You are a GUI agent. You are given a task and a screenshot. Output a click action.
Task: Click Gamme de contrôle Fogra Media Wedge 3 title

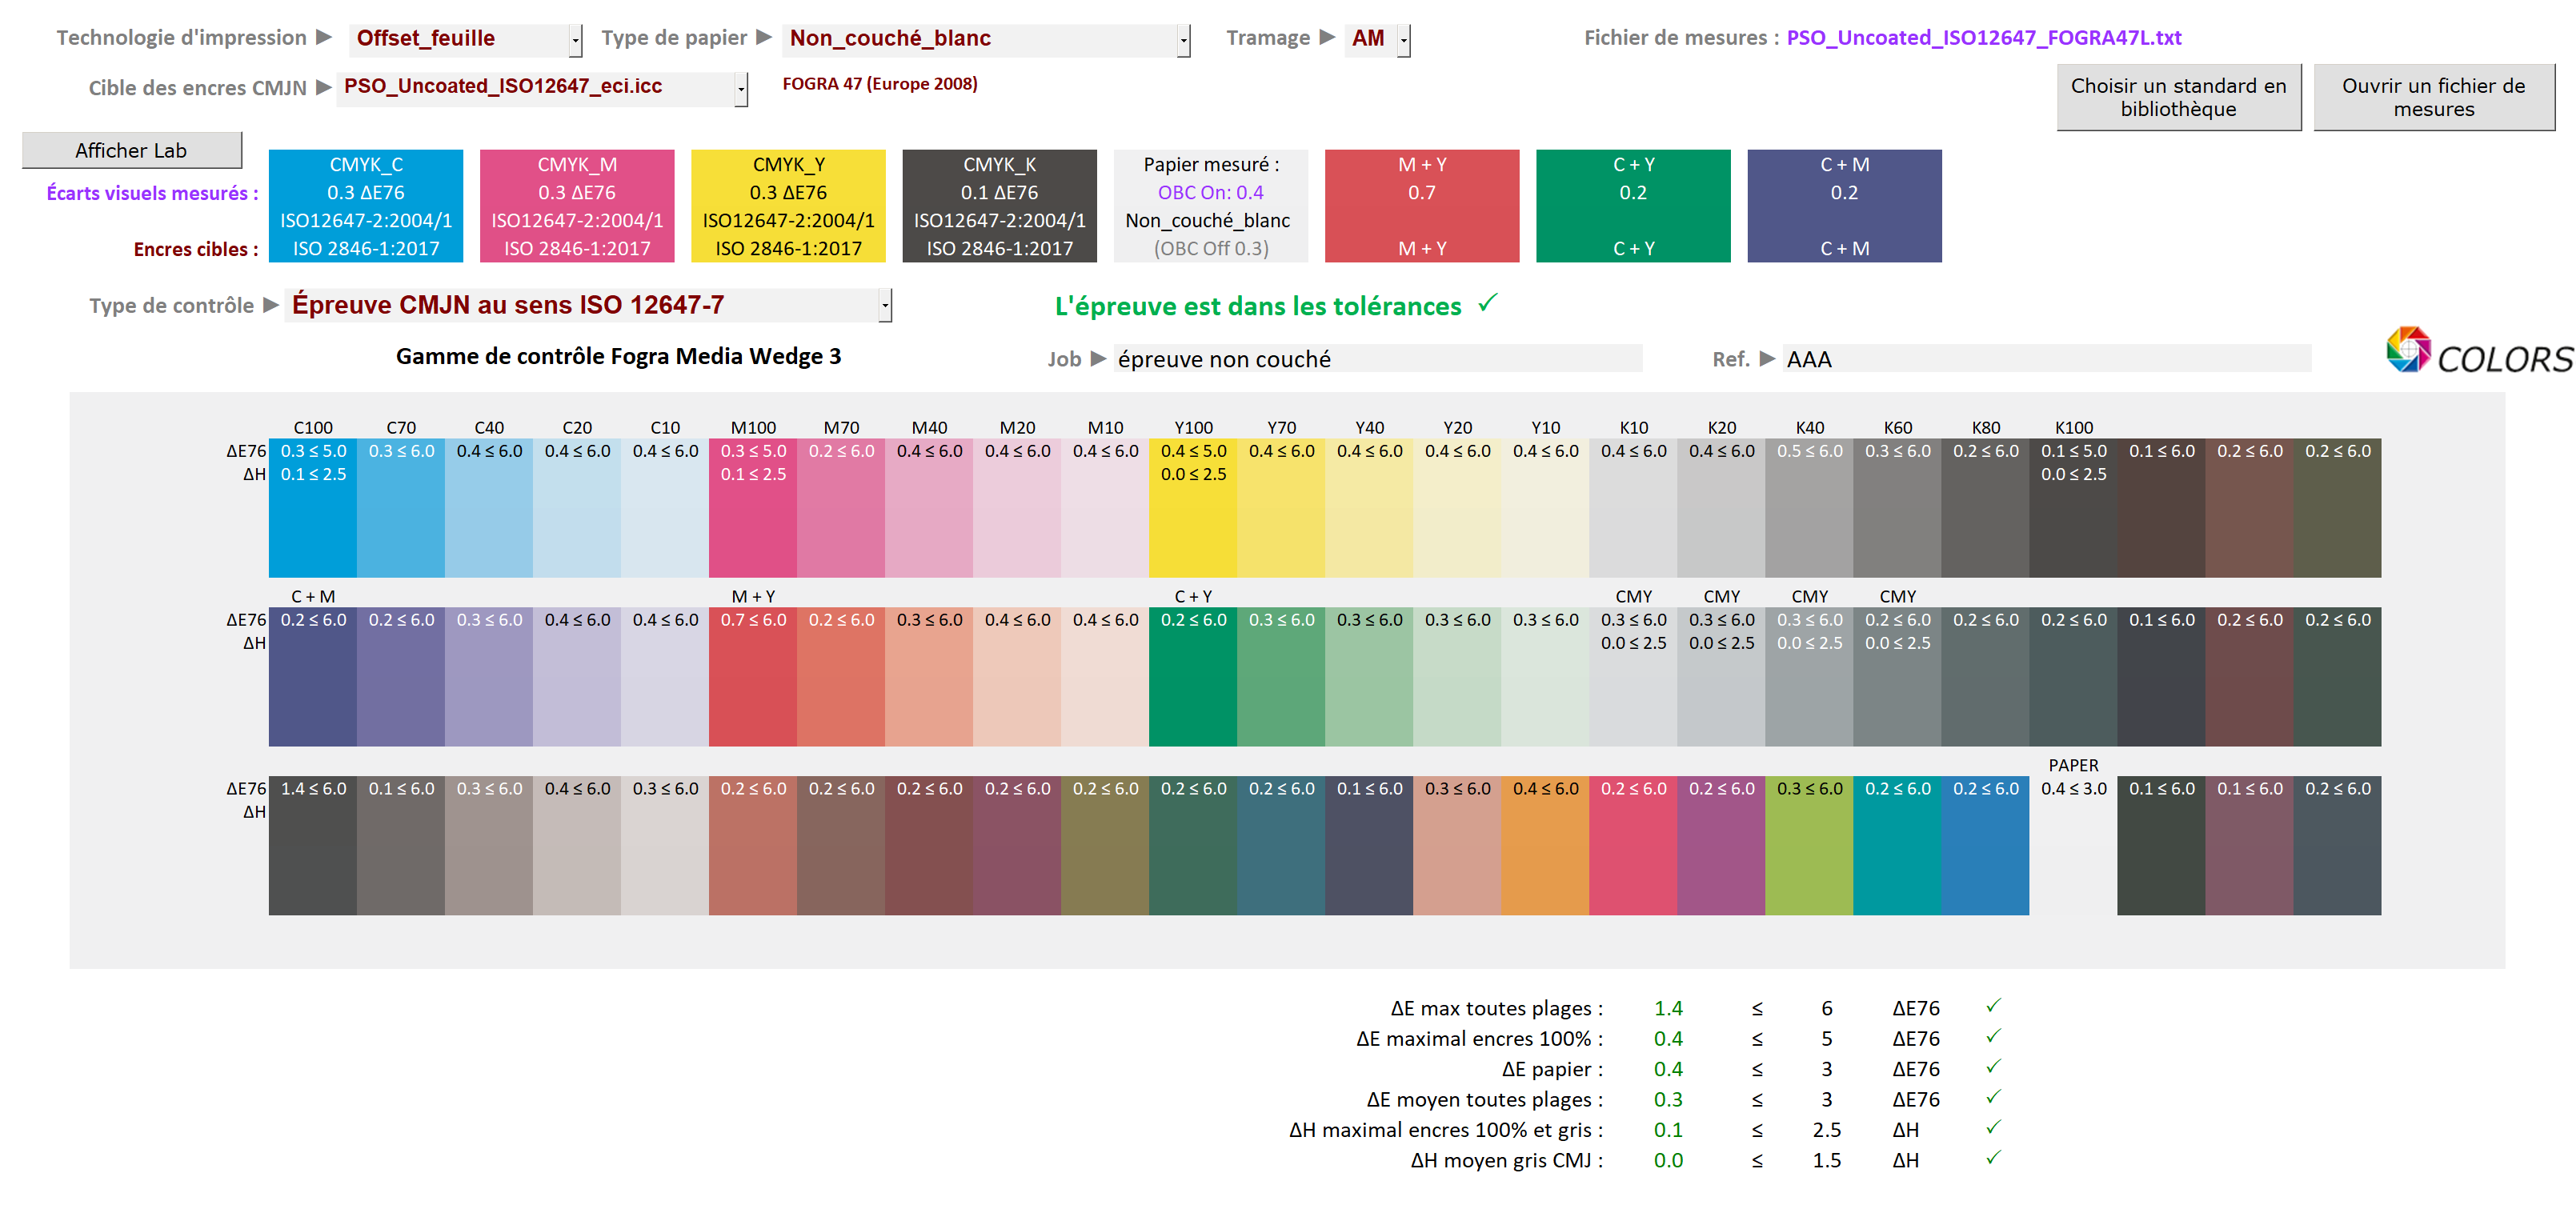[618, 356]
